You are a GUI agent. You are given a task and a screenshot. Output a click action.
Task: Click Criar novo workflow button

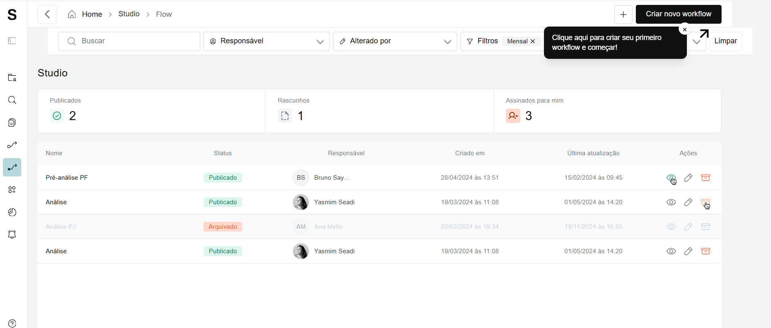click(x=678, y=14)
